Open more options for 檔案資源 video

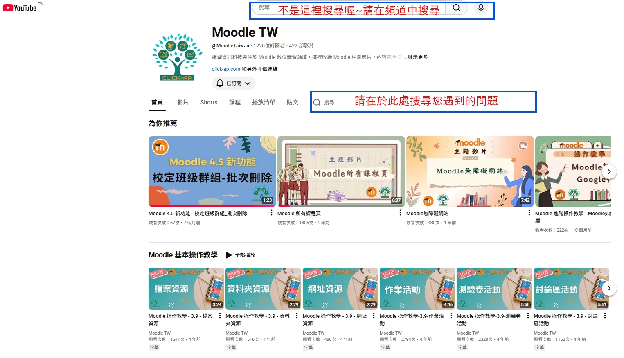tap(220, 316)
